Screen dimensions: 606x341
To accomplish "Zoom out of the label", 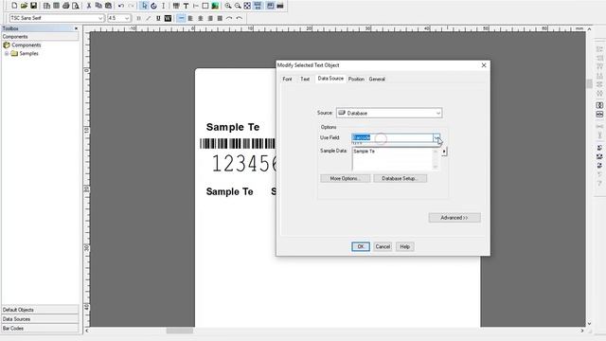I will coord(238,6).
